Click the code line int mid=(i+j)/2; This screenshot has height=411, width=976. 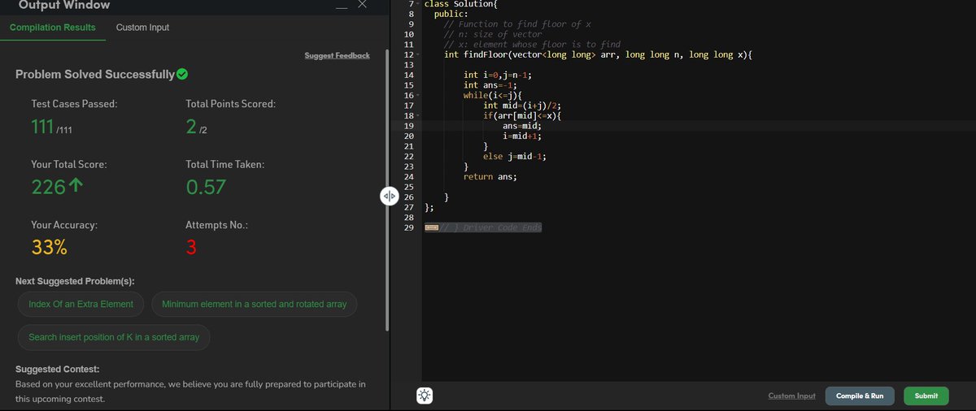524,106
